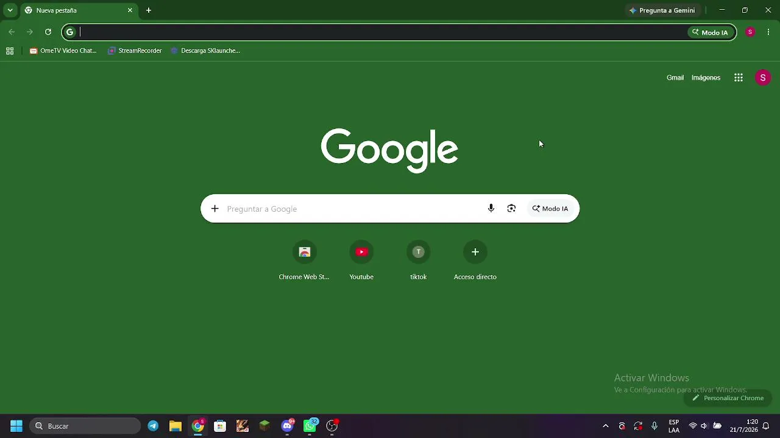The height and width of the screenshot is (438, 780).
Task: Open OBS Studio from the taskbar
Action: [332, 426]
